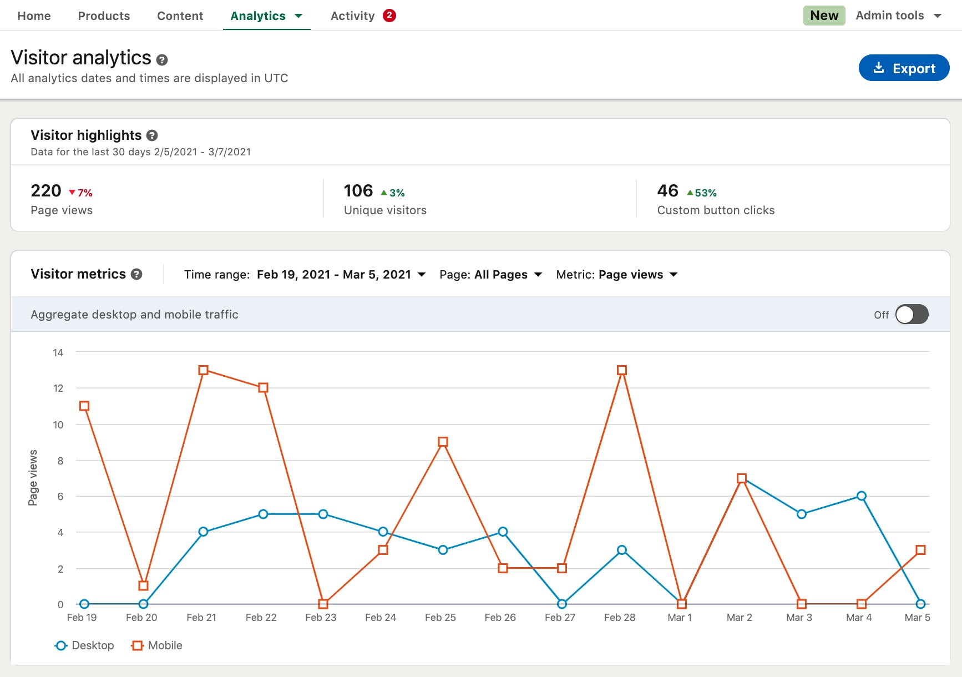The height and width of the screenshot is (677, 962).
Task: Toggle the Mobile series in the legend
Action: [x=158, y=645]
